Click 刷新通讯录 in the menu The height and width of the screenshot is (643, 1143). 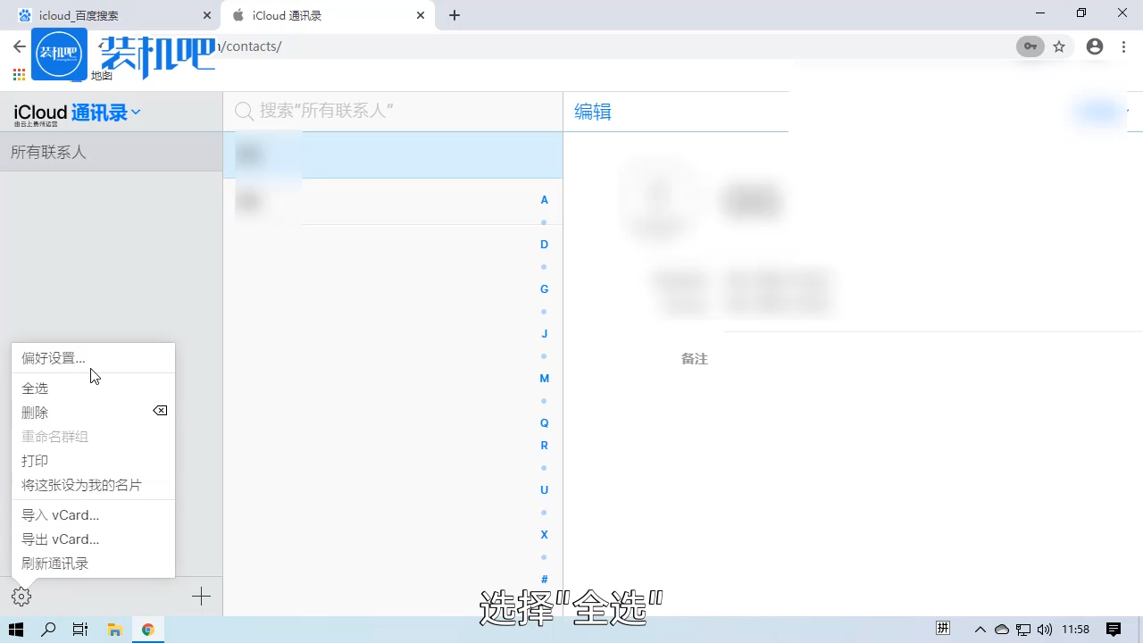[x=54, y=563]
